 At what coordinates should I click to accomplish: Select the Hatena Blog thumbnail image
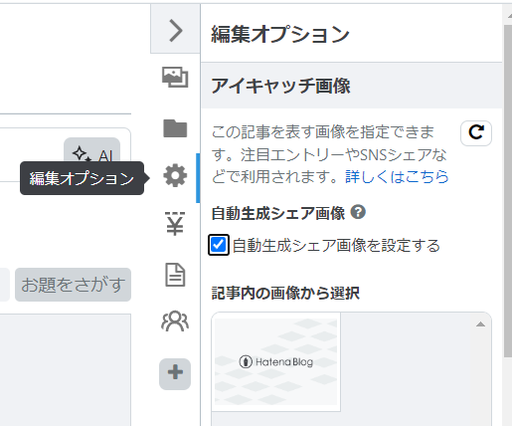(276, 361)
